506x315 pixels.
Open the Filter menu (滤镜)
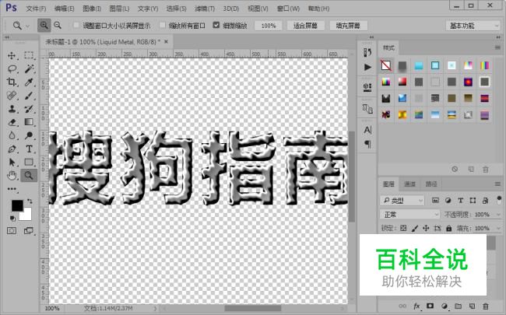point(205,9)
